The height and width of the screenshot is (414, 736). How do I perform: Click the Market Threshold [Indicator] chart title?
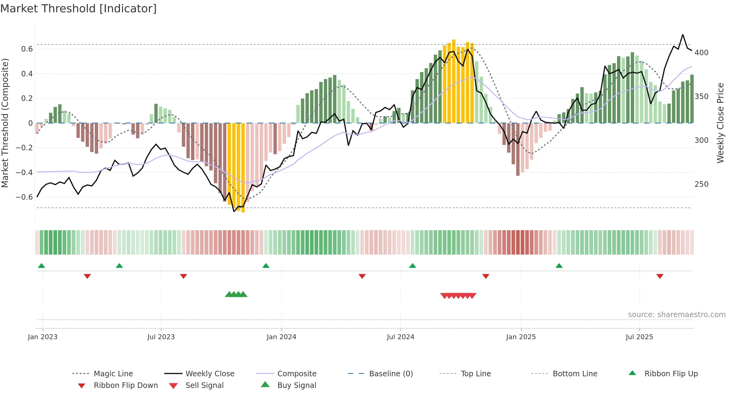(79, 9)
